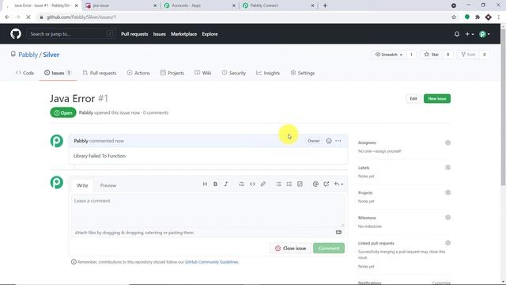The width and height of the screenshot is (506, 285).
Task: Open the GitHub Community Guidelines link
Action: 212,262
